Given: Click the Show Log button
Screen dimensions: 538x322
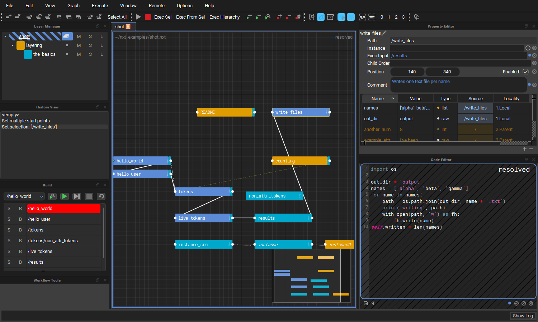Looking at the screenshot, I should click(x=523, y=316).
